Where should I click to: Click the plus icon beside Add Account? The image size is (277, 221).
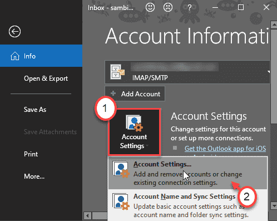(113, 94)
